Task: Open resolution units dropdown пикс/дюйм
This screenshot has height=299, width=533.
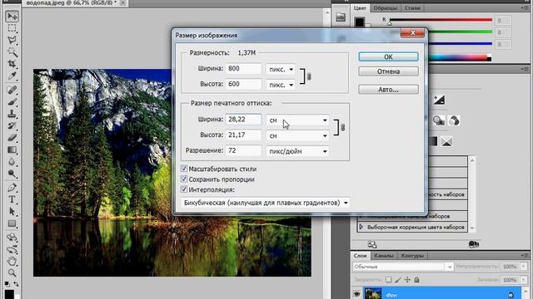Action: click(297, 151)
